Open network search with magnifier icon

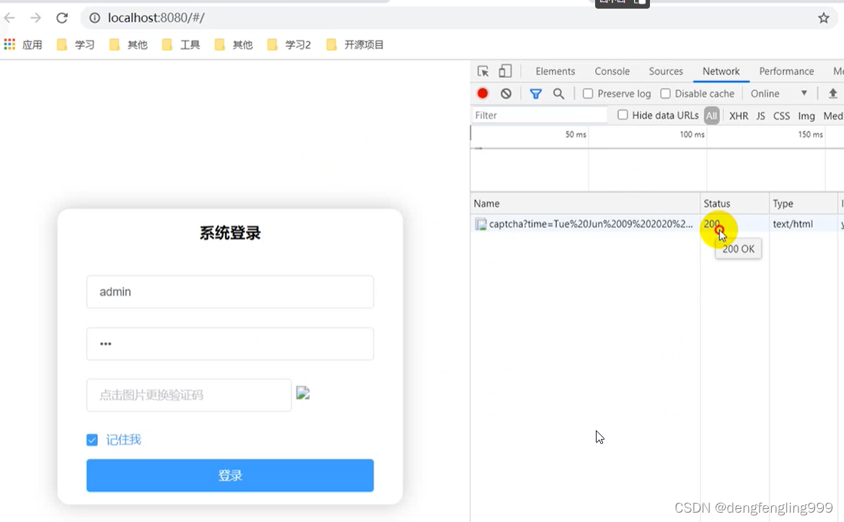coord(559,94)
